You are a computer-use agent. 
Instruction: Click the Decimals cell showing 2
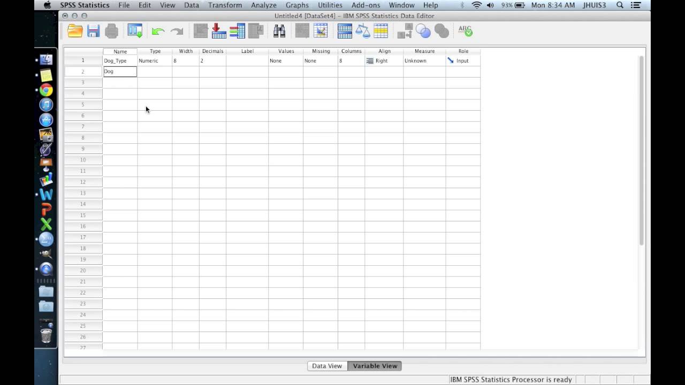[212, 60]
